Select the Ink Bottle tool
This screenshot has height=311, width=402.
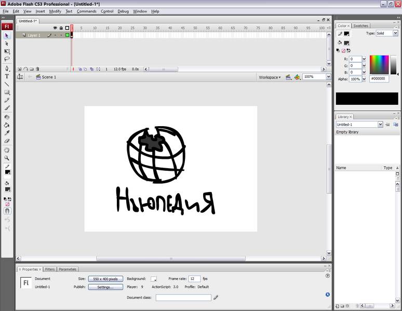point(7,117)
